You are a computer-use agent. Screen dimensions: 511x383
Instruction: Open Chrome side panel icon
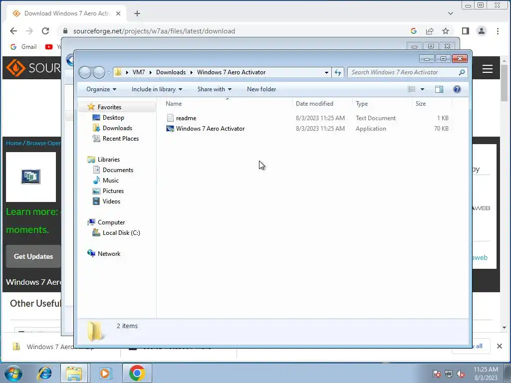466,31
